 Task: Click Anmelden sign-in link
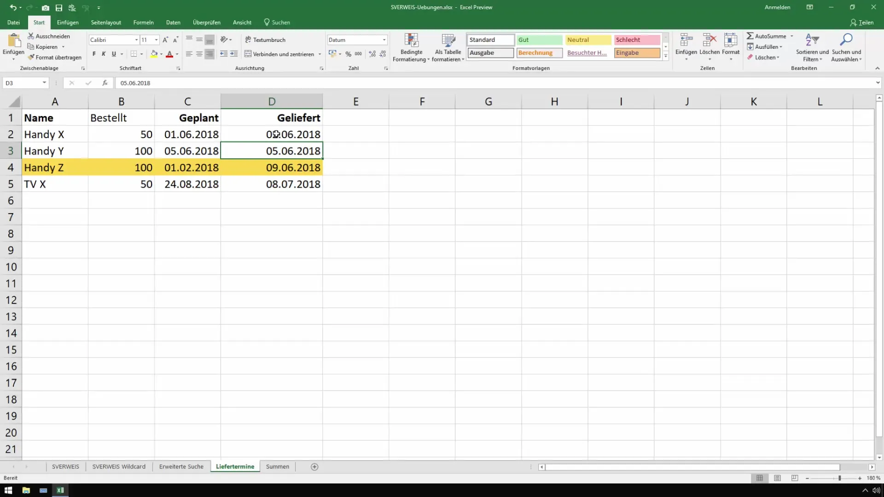(x=777, y=7)
